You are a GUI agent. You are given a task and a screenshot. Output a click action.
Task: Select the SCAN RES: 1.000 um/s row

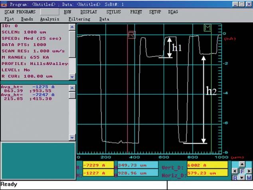click(x=33, y=51)
